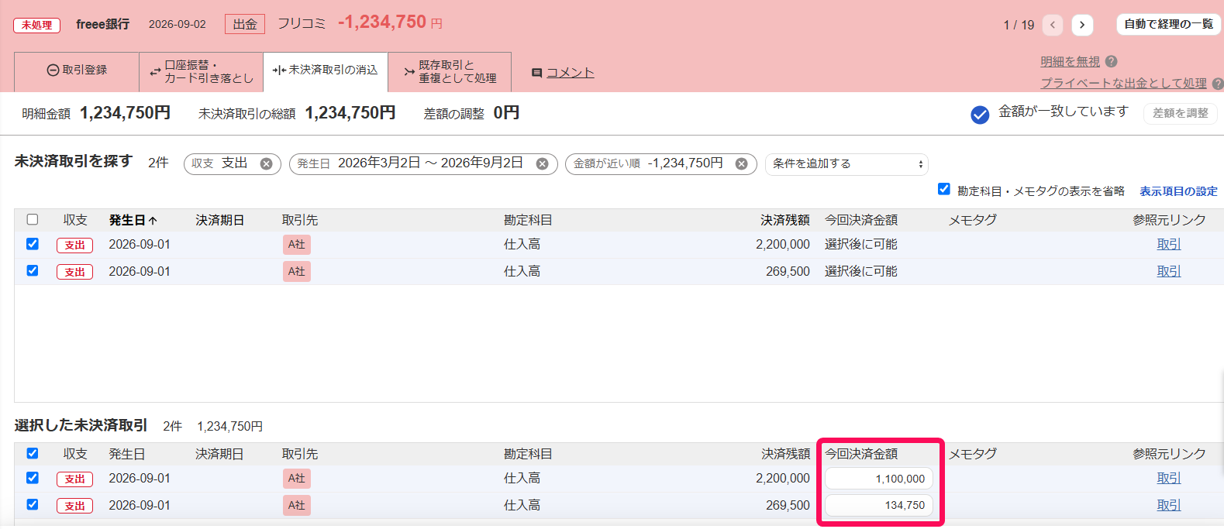Toggle the select-all checkbox in the 選択した未決済取引 header

(33, 453)
